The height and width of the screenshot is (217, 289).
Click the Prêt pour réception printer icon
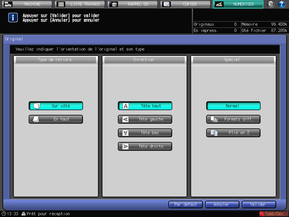(x=23, y=214)
